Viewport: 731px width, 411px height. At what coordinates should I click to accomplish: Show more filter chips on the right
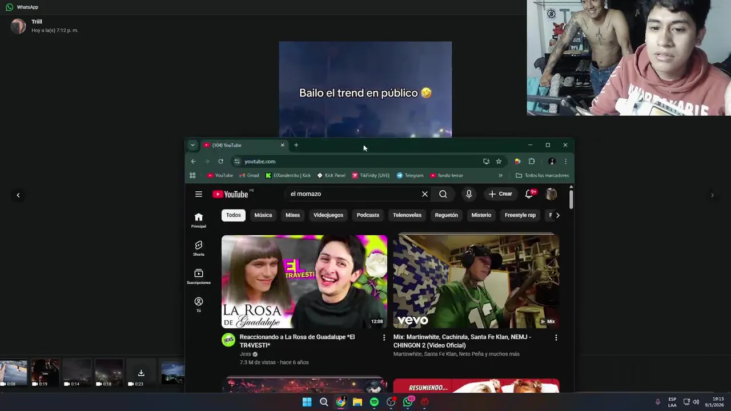(558, 215)
